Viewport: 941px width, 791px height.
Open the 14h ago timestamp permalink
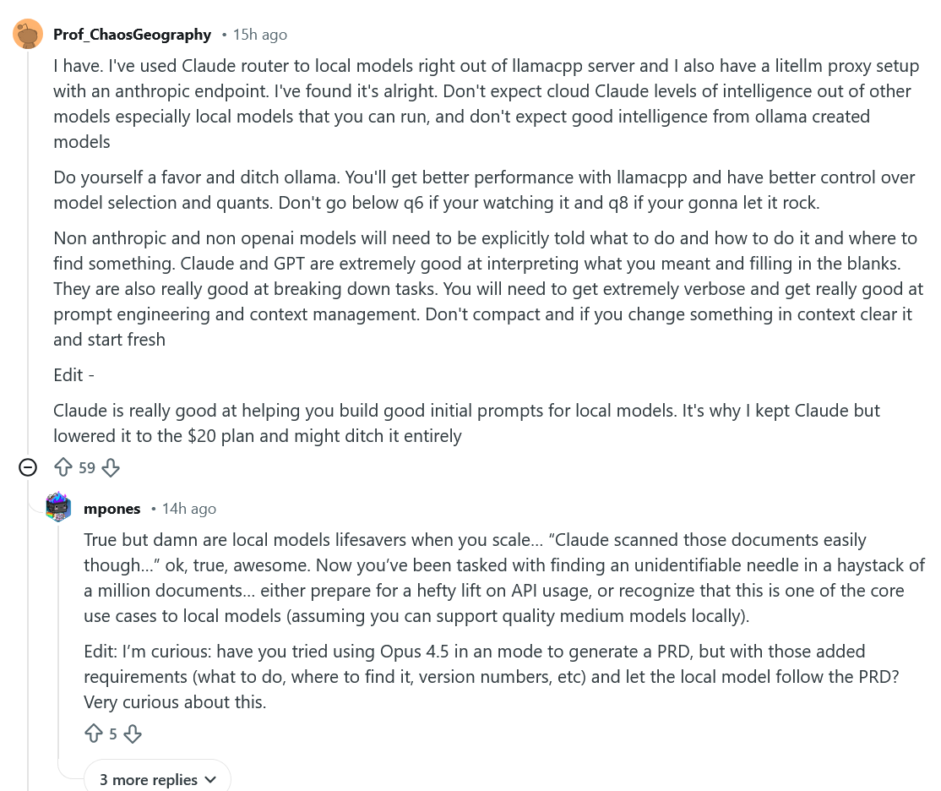click(189, 508)
